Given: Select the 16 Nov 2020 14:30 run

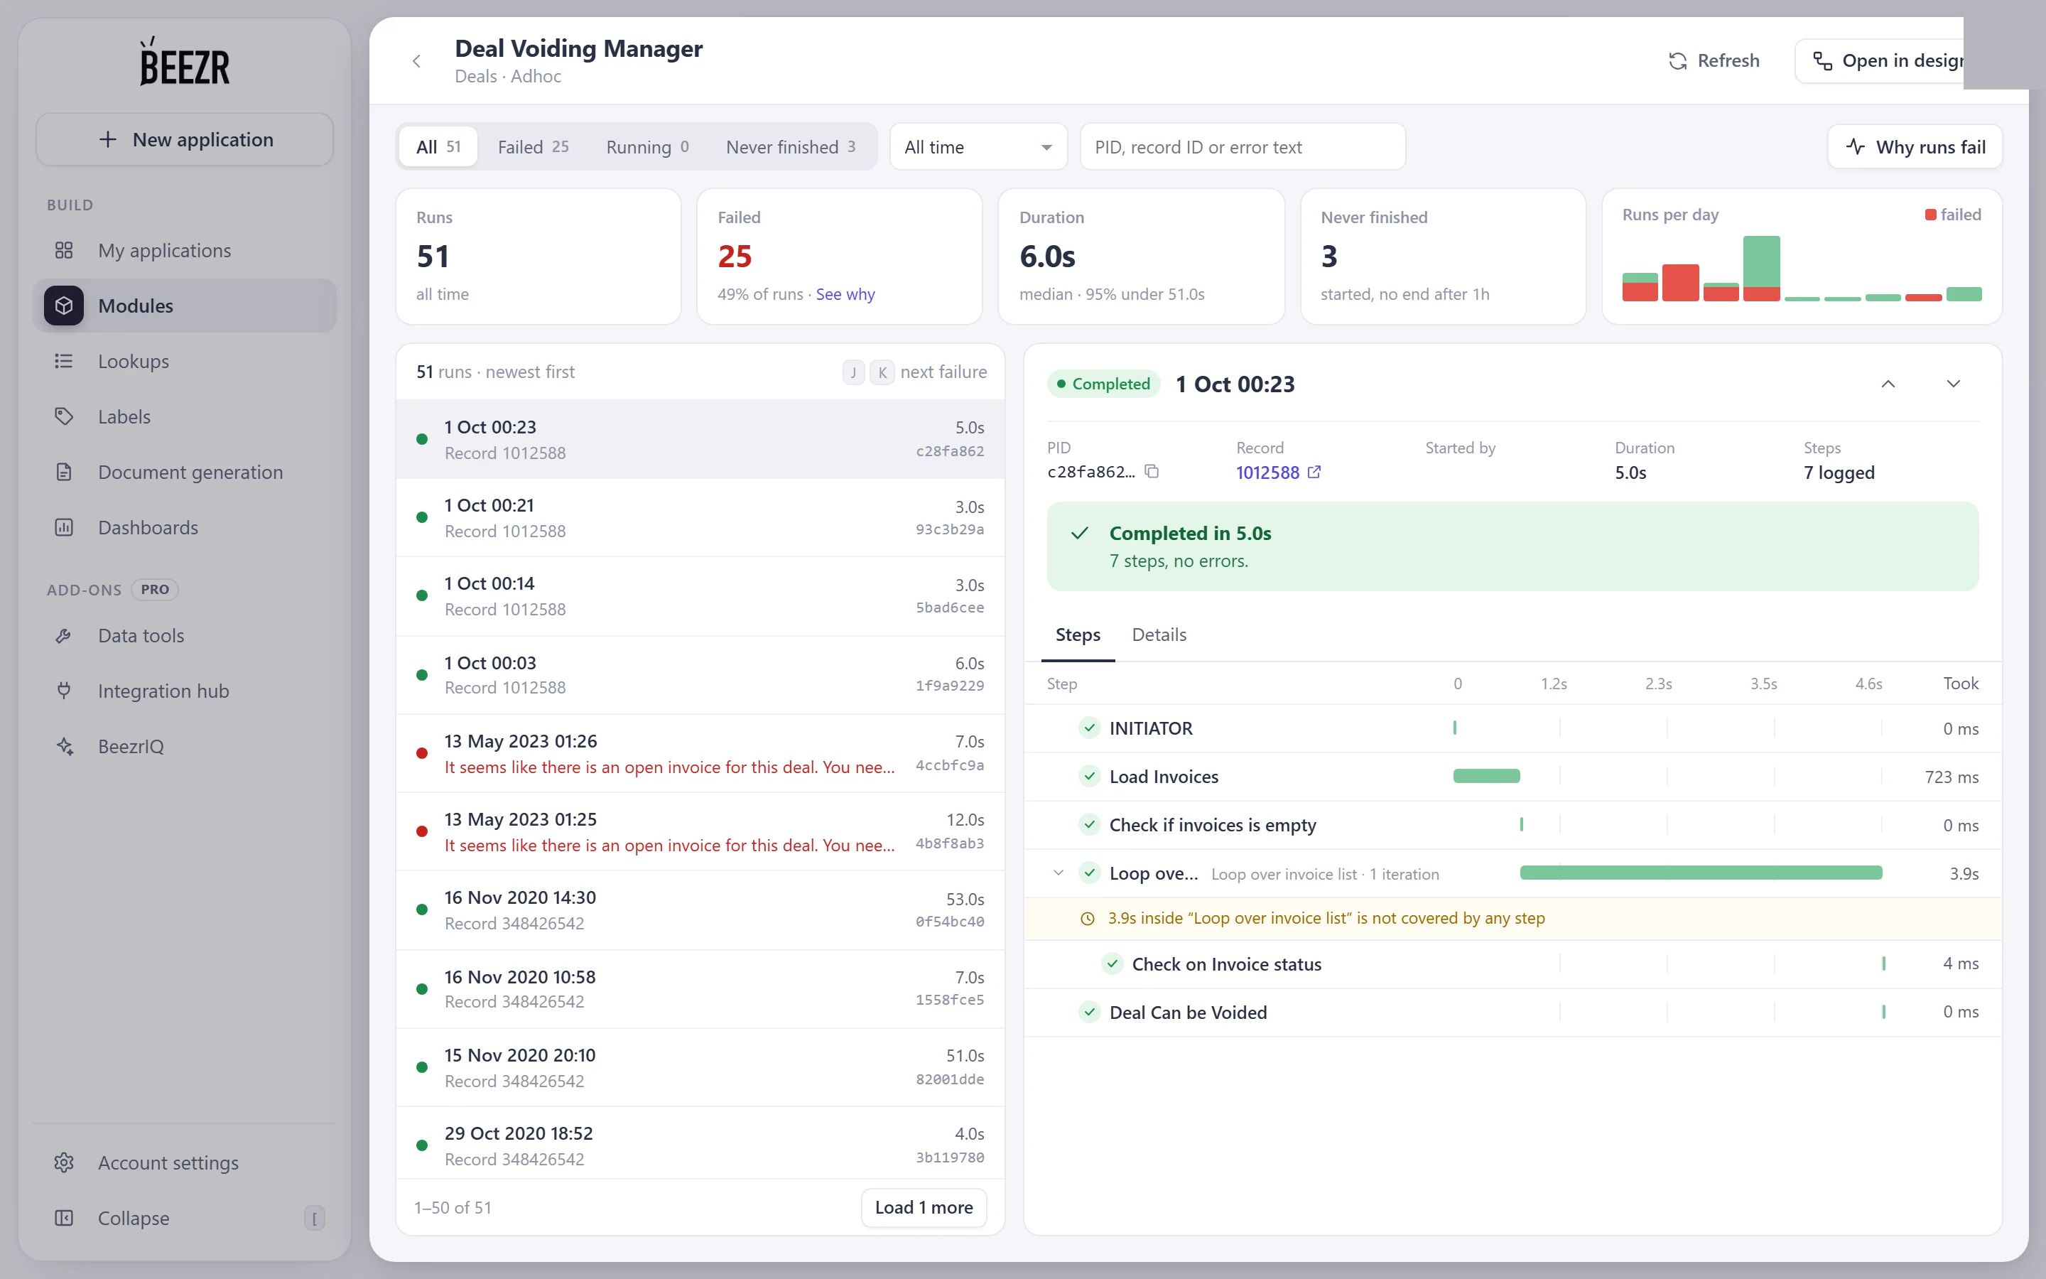Looking at the screenshot, I should 700,910.
